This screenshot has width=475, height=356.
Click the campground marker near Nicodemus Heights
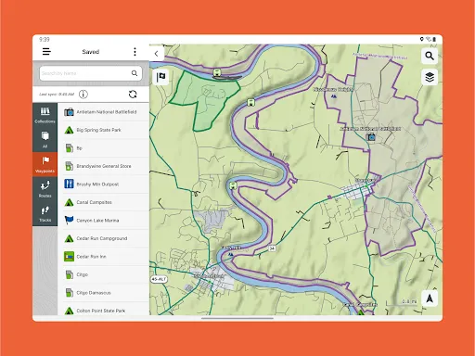tap(333, 96)
